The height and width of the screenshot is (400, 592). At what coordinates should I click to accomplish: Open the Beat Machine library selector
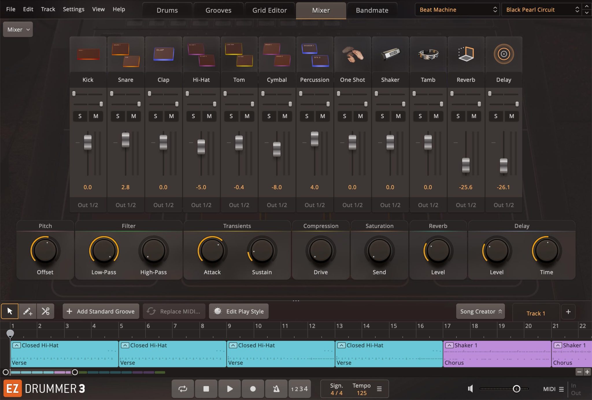tap(458, 10)
